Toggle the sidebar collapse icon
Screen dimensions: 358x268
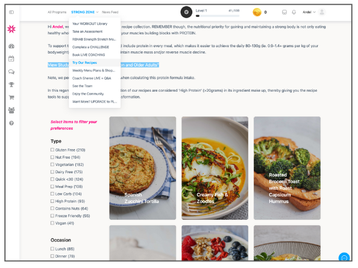(11, 12)
